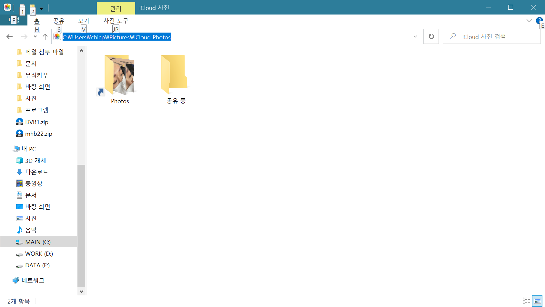Open the address bar history dropdown
This screenshot has height=307, width=545.
[415, 36]
